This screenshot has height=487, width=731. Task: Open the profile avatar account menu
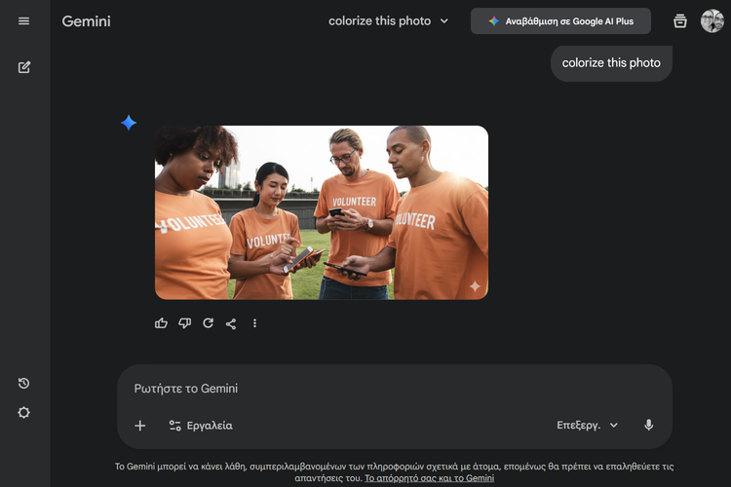pos(712,21)
